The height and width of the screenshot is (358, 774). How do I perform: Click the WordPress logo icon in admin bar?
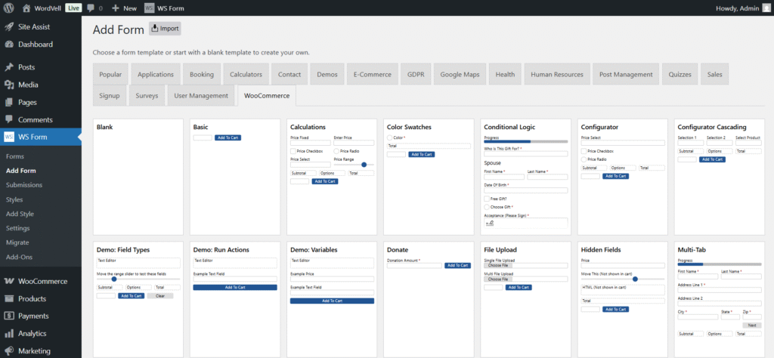tap(9, 8)
